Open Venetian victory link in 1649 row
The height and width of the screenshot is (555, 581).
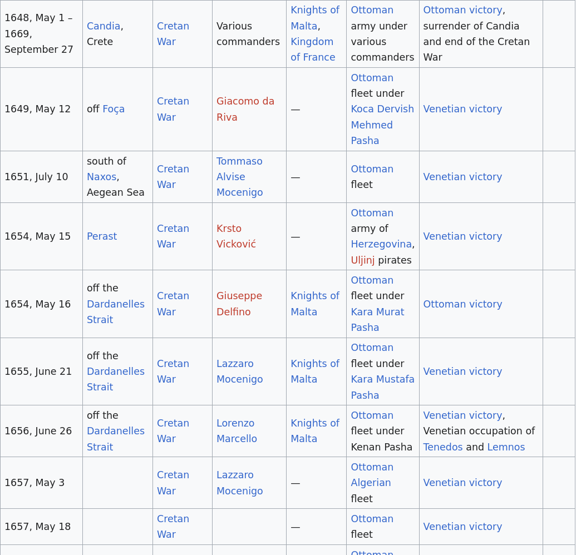462,109
